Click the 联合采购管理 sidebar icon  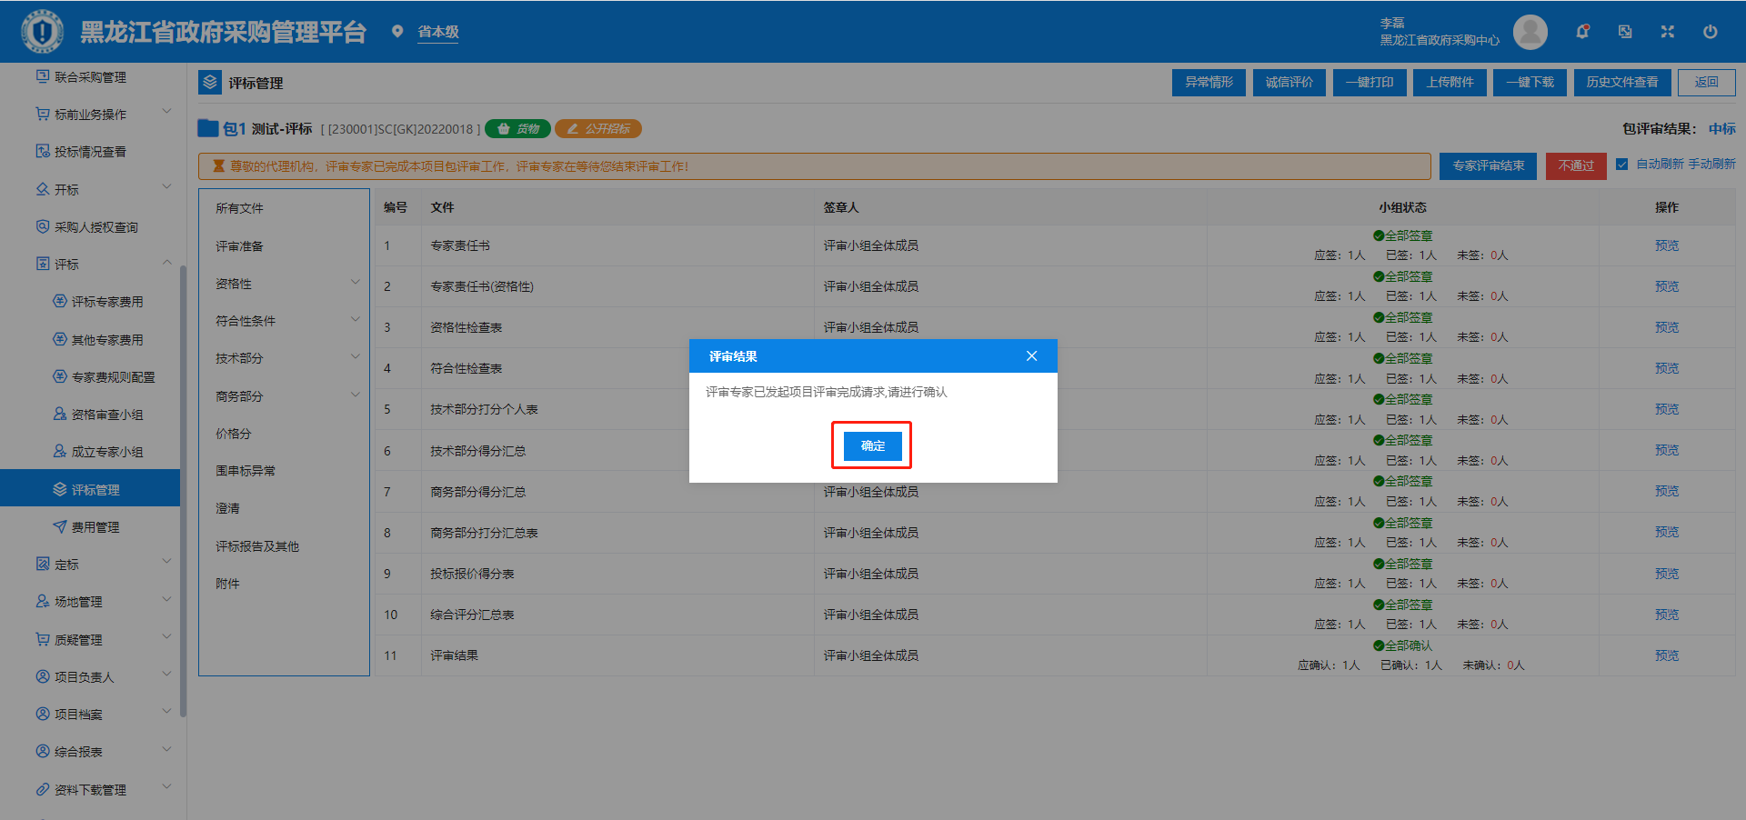point(43,76)
